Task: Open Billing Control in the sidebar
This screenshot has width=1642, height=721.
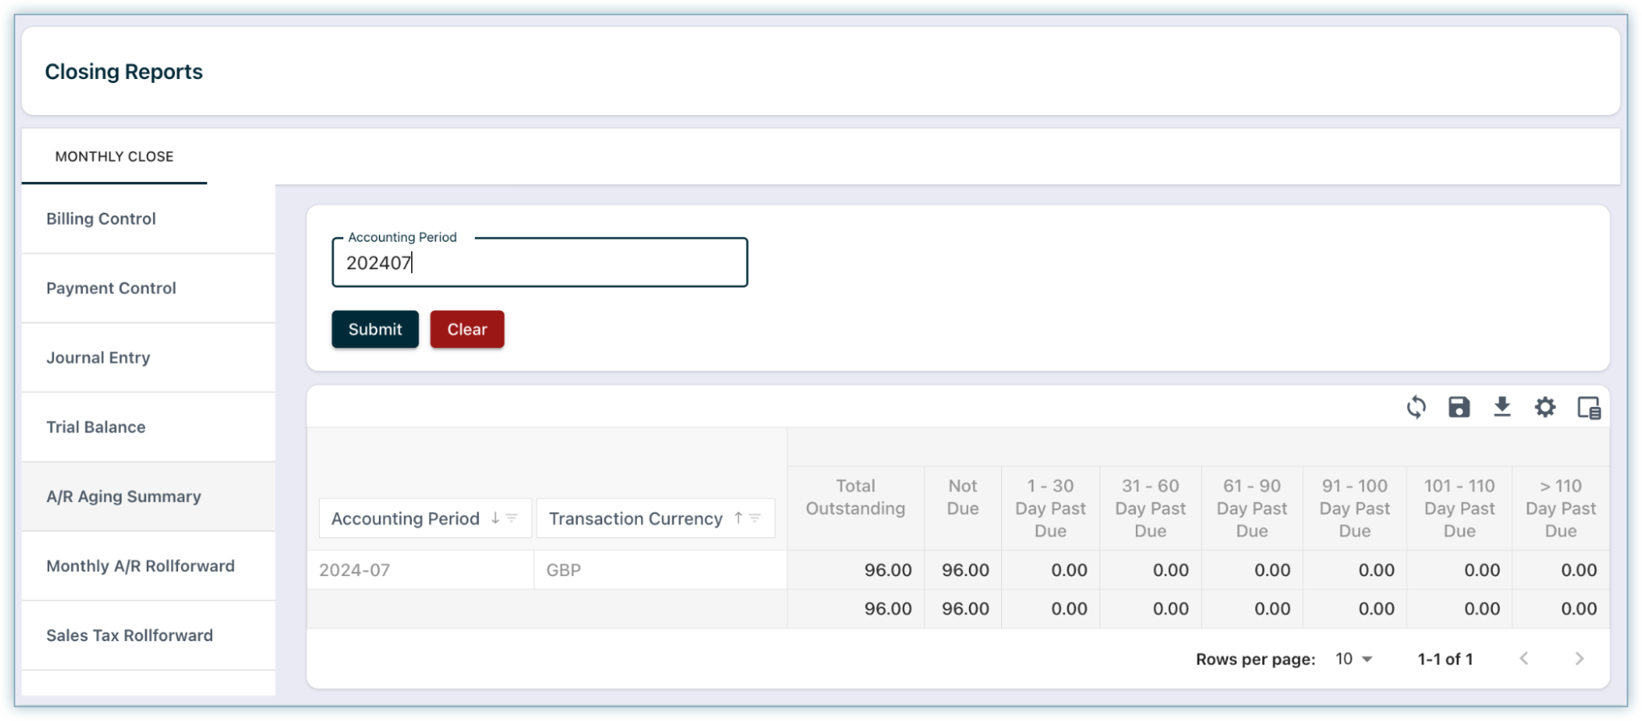Action: [x=101, y=219]
